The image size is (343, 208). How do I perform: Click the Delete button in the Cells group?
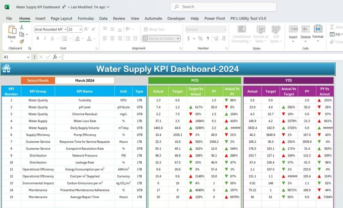coord(305,33)
